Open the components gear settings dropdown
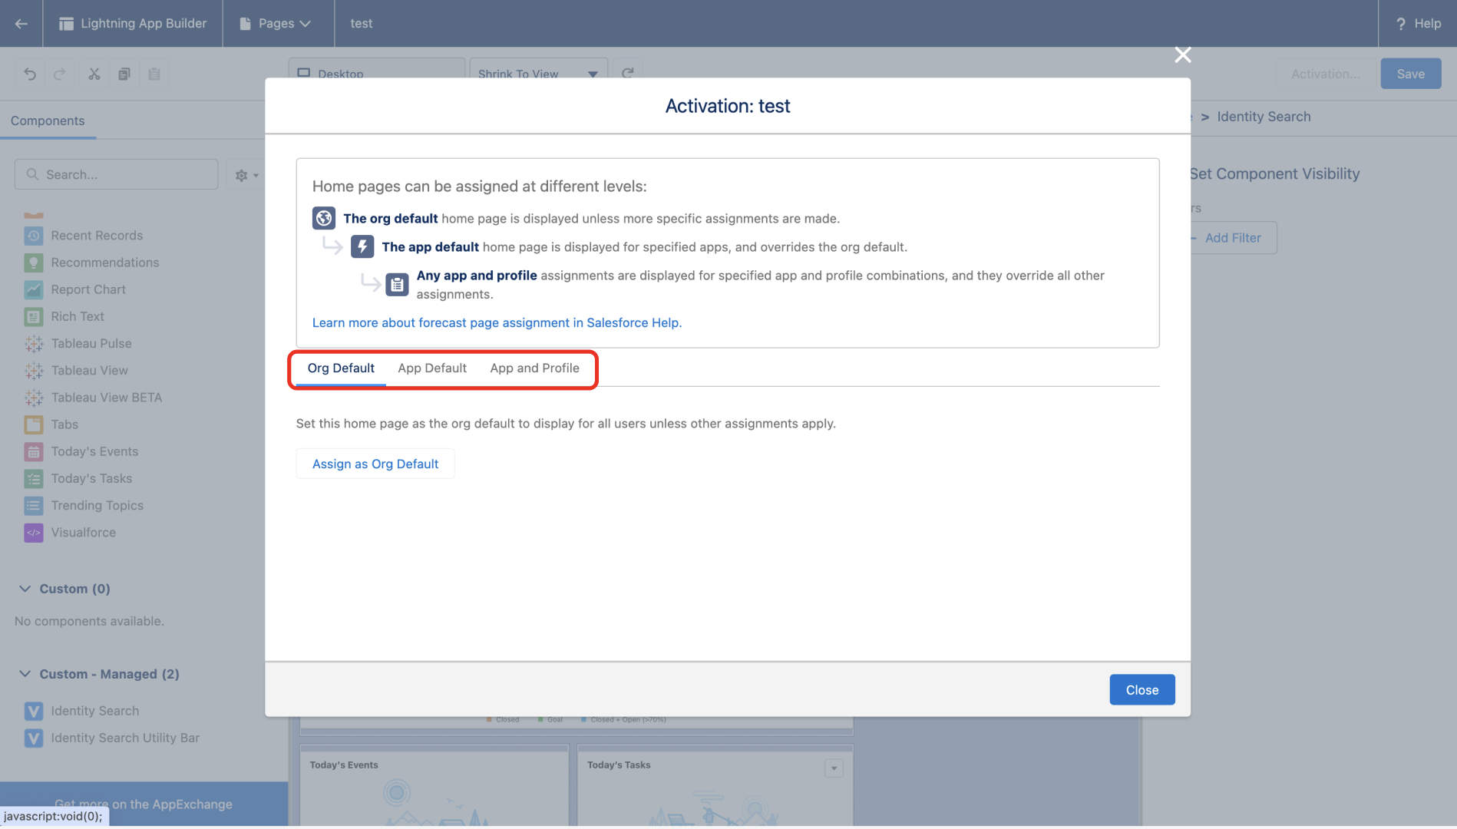Image resolution: width=1457 pixels, height=829 pixels. point(246,175)
